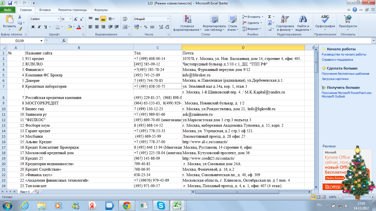This screenshot has width=376, height=211.
Task: Open the Вставка ribbon tab
Action: pos(45,10)
